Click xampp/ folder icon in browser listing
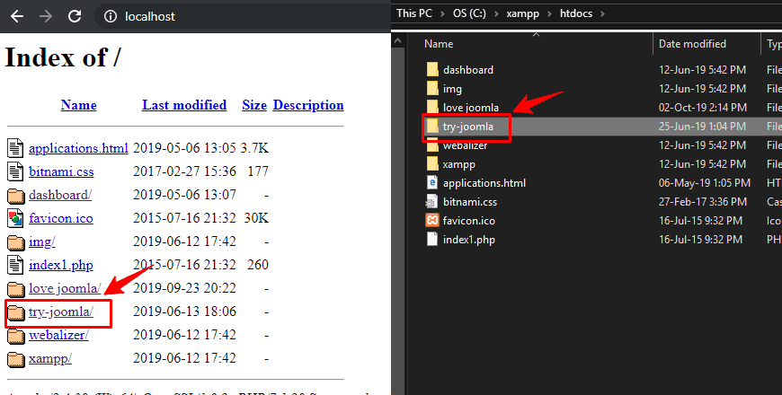Viewport: 782px width, 395px height. 16,358
